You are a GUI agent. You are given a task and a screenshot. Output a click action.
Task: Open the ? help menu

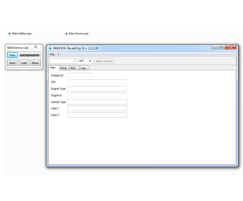coord(58,54)
